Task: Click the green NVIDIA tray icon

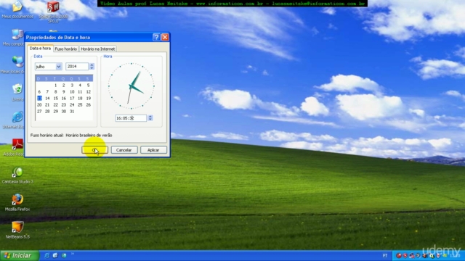Action: point(445,256)
